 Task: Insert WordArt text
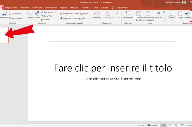(158, 15)
